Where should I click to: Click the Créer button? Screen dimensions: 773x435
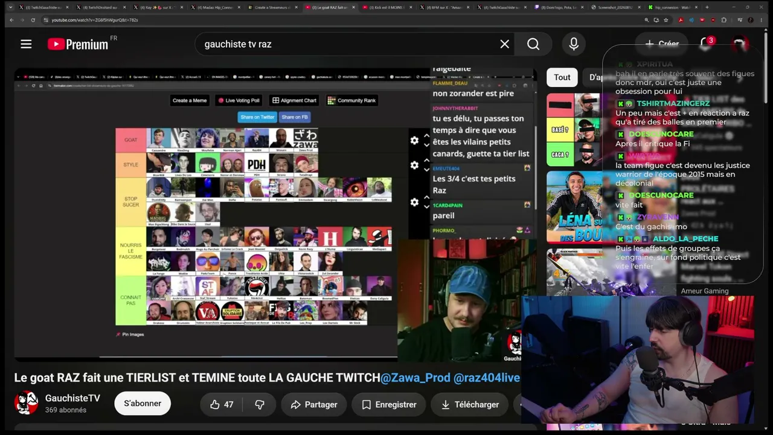click(661, 43)
